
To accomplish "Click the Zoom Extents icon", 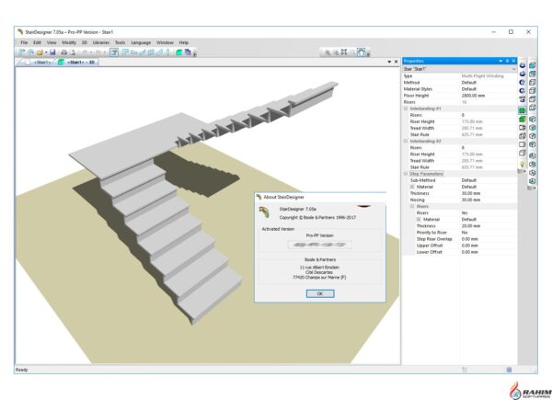I will (x=344, y=52).
